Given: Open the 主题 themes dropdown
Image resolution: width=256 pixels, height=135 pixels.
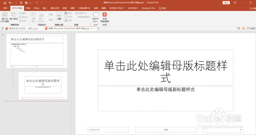Looking at the screenshot, I should [x=59, y=17].
